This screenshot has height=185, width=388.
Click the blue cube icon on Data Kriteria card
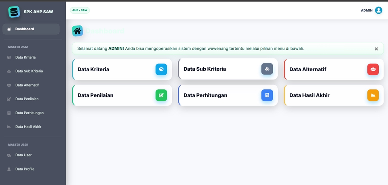[x=161, y=69]
